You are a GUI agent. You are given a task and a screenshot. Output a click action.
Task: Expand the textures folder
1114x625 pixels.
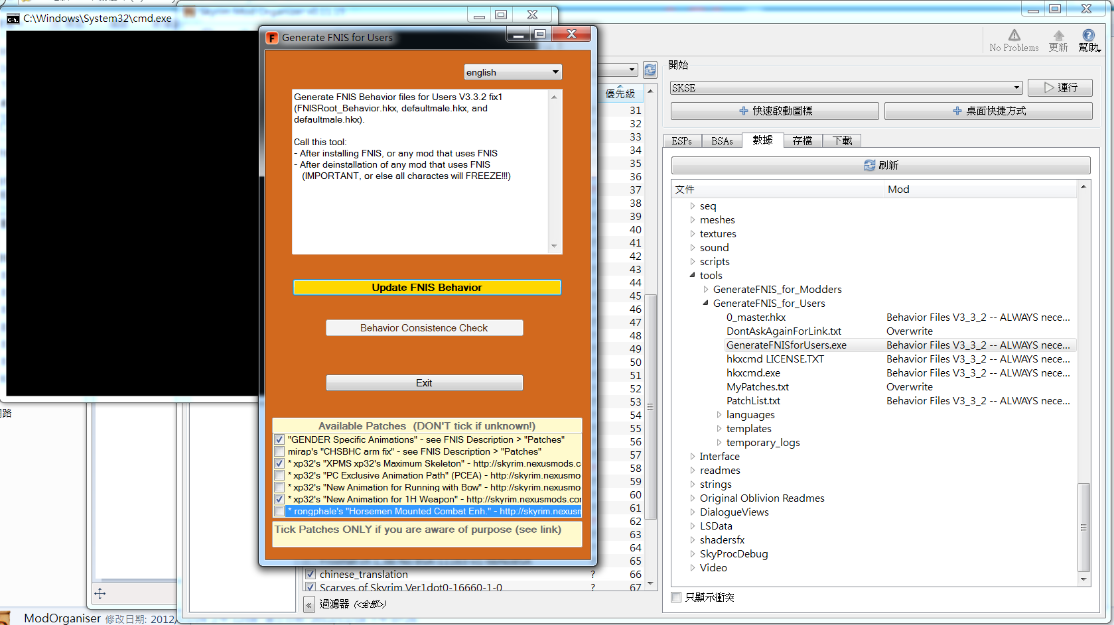coord(693,234)
